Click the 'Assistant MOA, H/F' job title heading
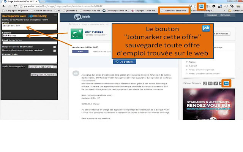The height and width of the screenshot is (152, 243). (85, 47)
